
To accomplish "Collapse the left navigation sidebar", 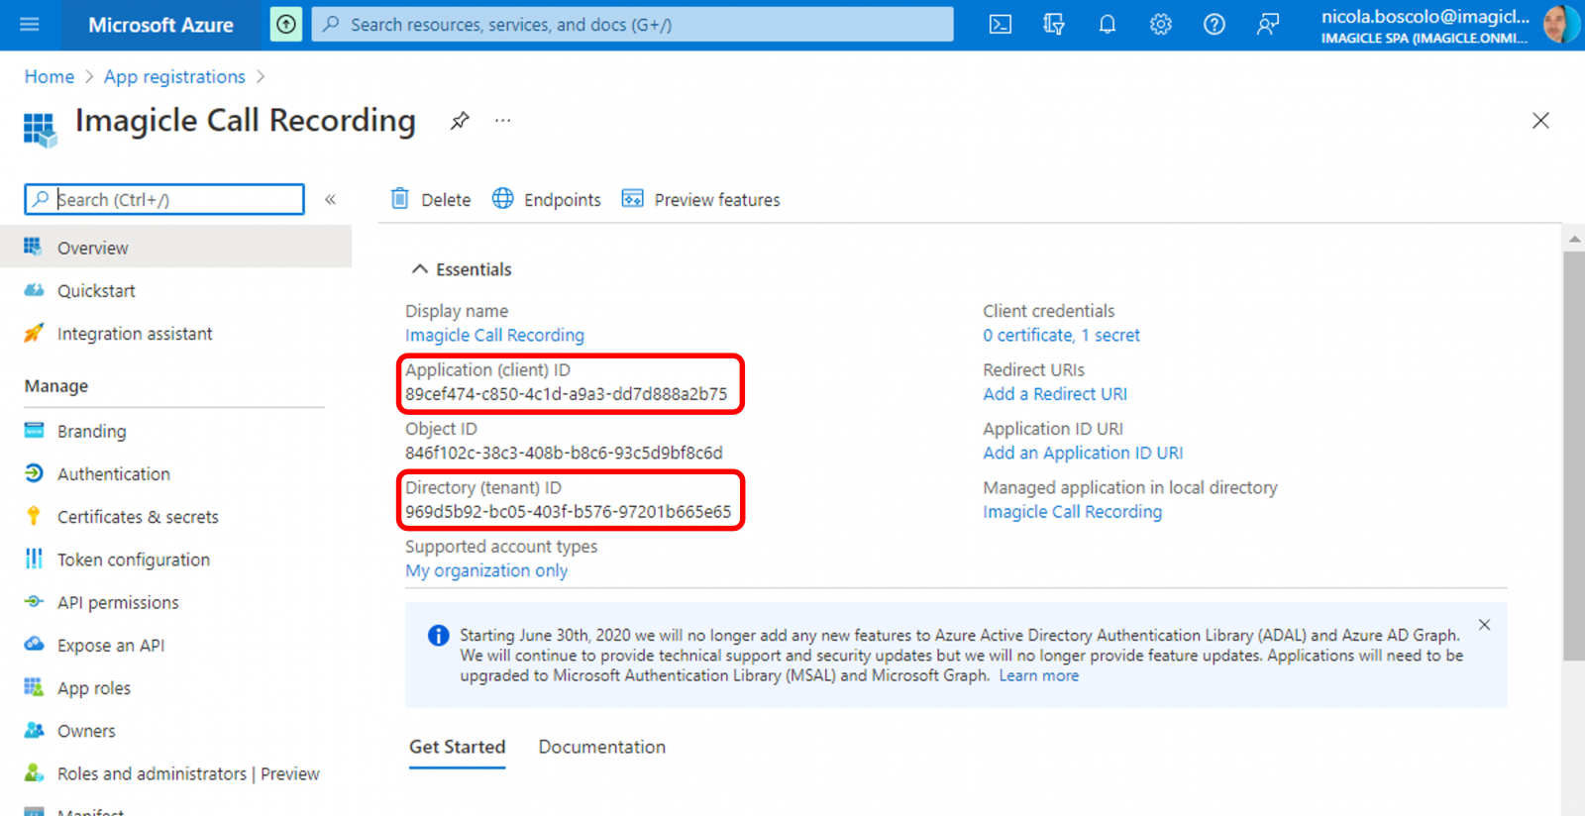I will (x=331, y=200).
